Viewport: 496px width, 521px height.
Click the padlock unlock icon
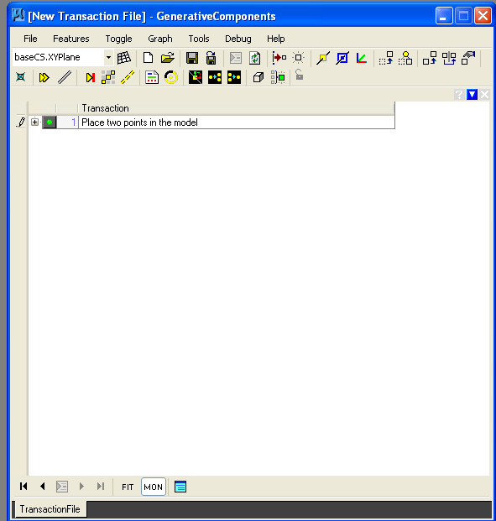[x=300, y=76]
